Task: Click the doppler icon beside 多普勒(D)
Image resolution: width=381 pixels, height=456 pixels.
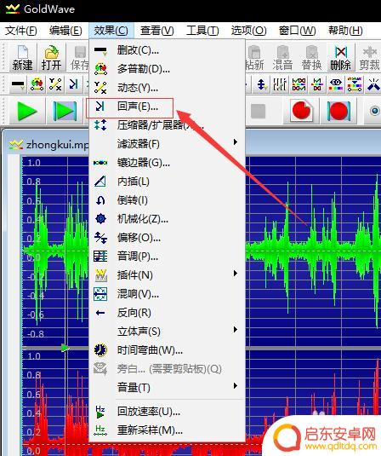Action: click(x=100, y=69)
